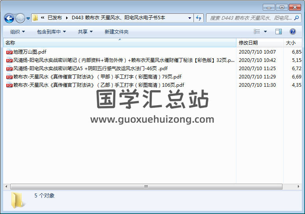Click the horizontal scrollbar left arrow
305x214 pixels.
tap(6, 186)
